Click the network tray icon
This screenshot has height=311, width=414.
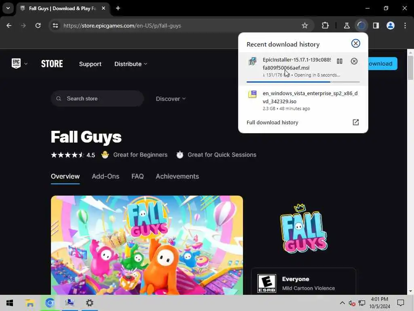click(362, 303)
